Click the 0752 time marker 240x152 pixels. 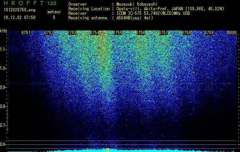coord(49,33)
